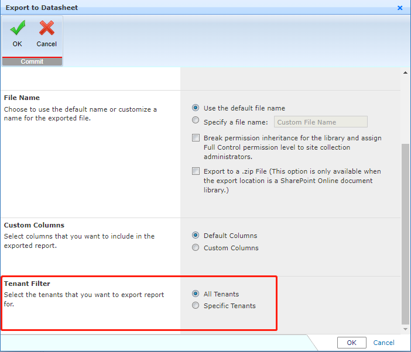This screenshot has height=352, width=411.
Task: Select the All Tenants radio button
Action: (x=196, y=294)
